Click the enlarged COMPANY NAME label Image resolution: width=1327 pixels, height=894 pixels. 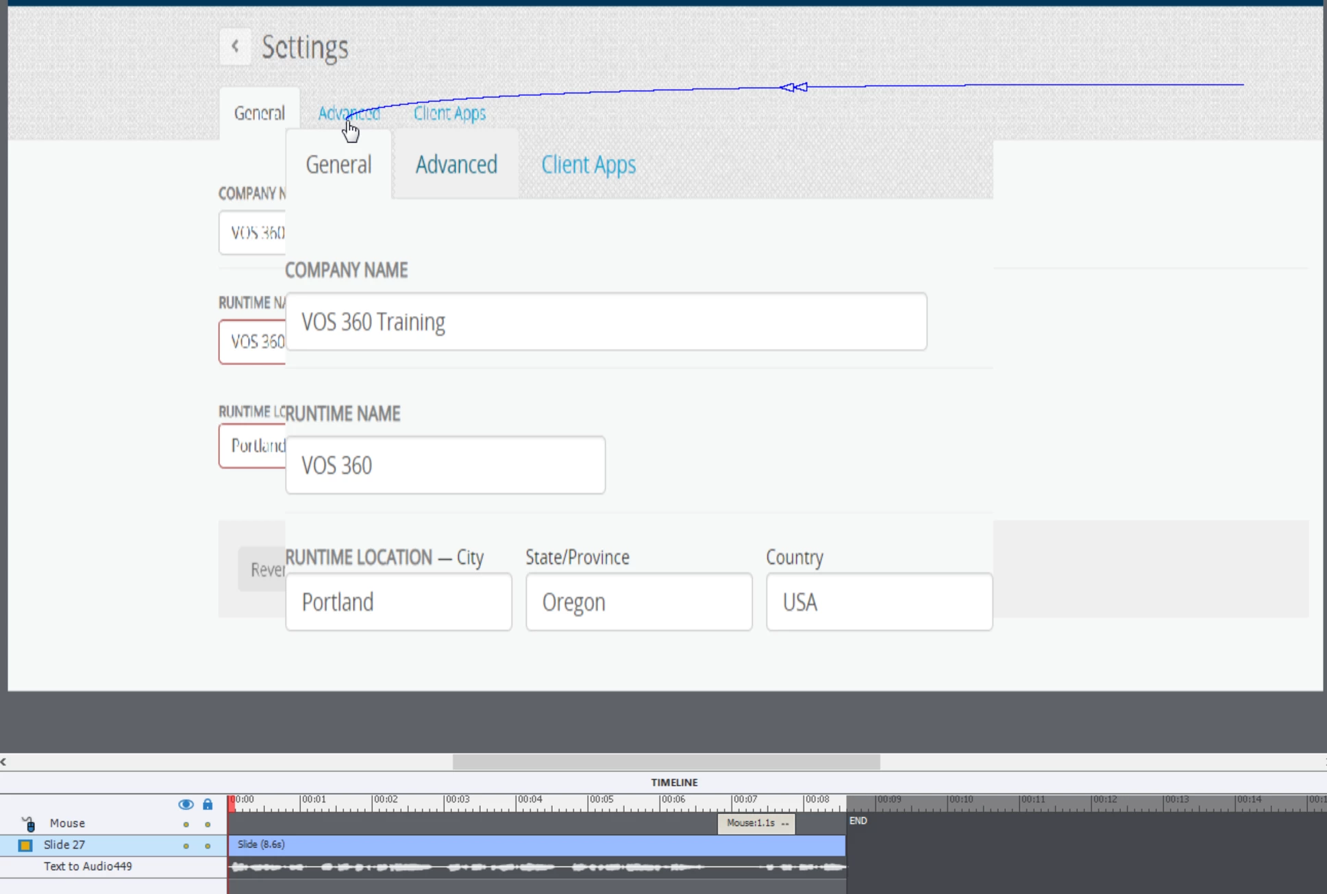(347, 270)
